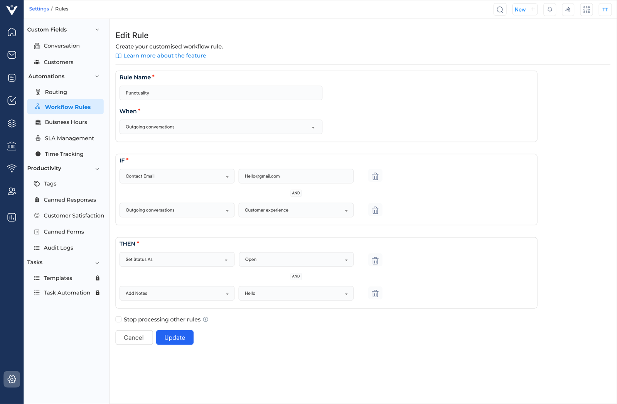Image resolution: width=617 pixels, height=404 pixels.
Task: Open the settings gear in left rail
Action: click(x=12, y=379)
